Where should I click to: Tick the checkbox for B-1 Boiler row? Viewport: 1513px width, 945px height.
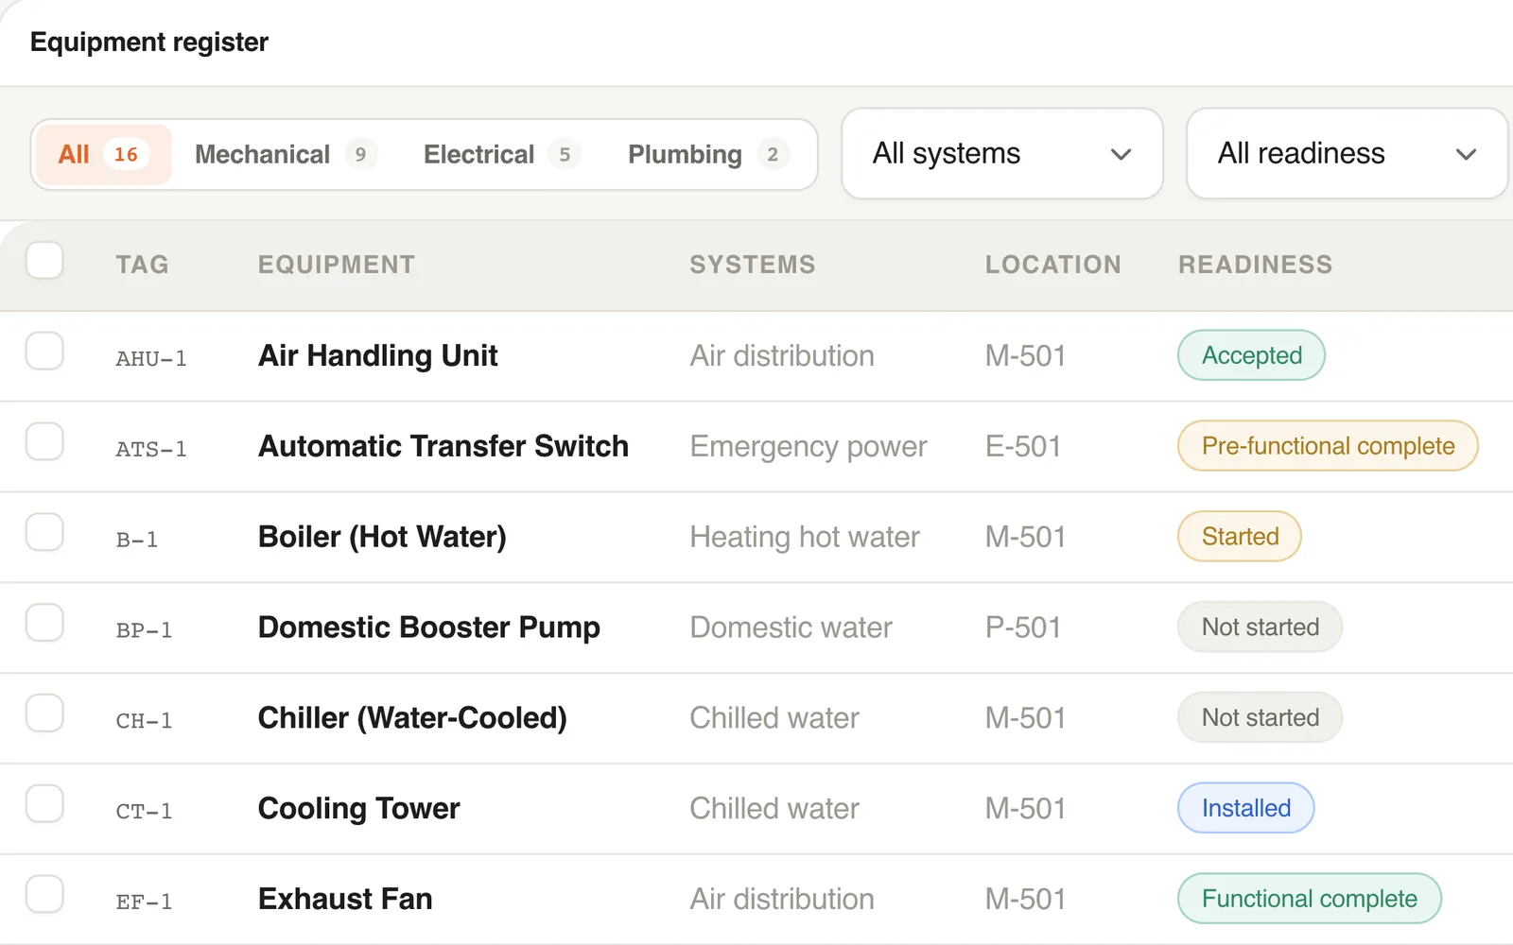click(x=44, y=533)
